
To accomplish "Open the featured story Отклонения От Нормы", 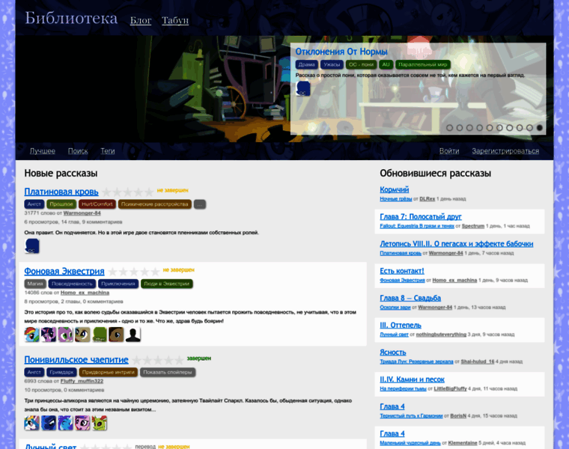I will point(341,52).
